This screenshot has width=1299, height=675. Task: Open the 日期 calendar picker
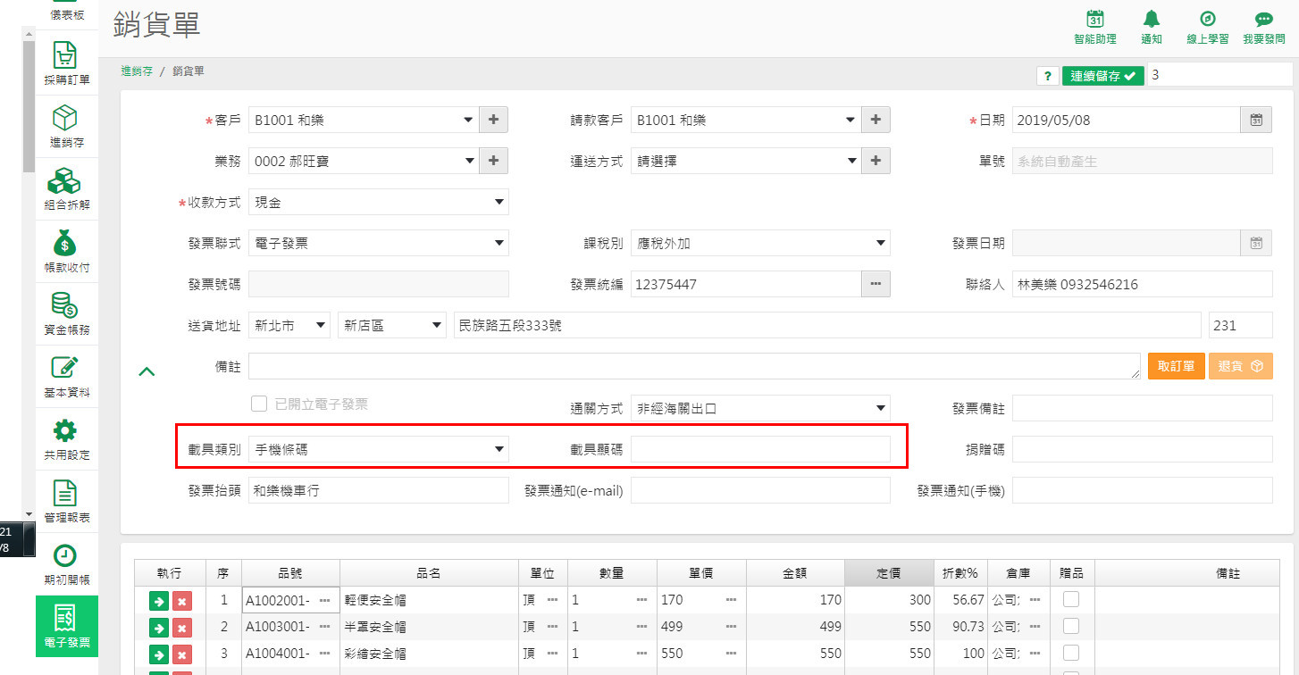(x=1256, y=120)
